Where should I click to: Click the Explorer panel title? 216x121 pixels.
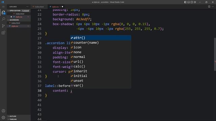13,7
